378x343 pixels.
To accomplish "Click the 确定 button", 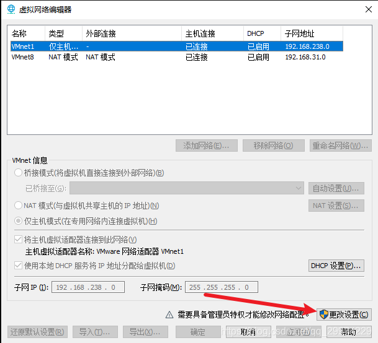I will click(x=198, y=332).
